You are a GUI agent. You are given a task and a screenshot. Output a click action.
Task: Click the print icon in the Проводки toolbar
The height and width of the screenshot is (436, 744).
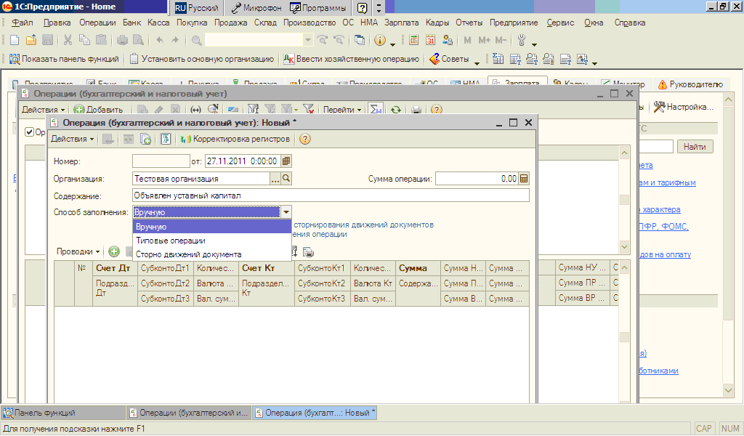(x=308, y=252)
